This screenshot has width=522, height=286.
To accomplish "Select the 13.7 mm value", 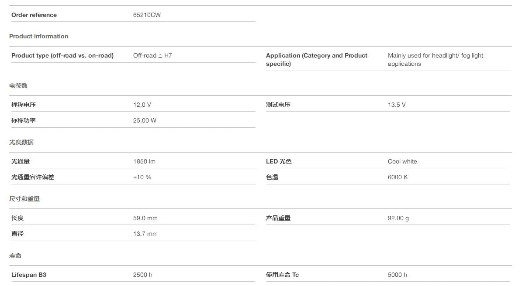I will [145, 234].
